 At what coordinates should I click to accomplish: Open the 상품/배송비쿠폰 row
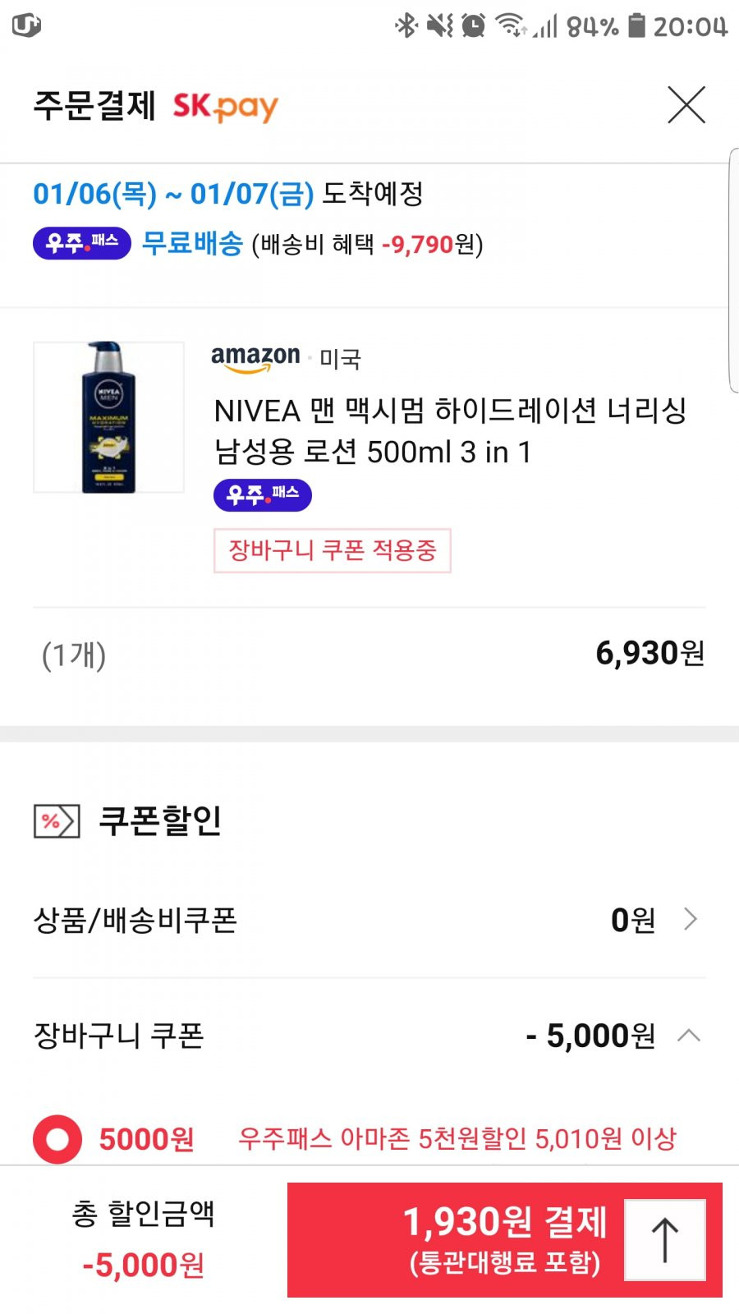point(369,920)
